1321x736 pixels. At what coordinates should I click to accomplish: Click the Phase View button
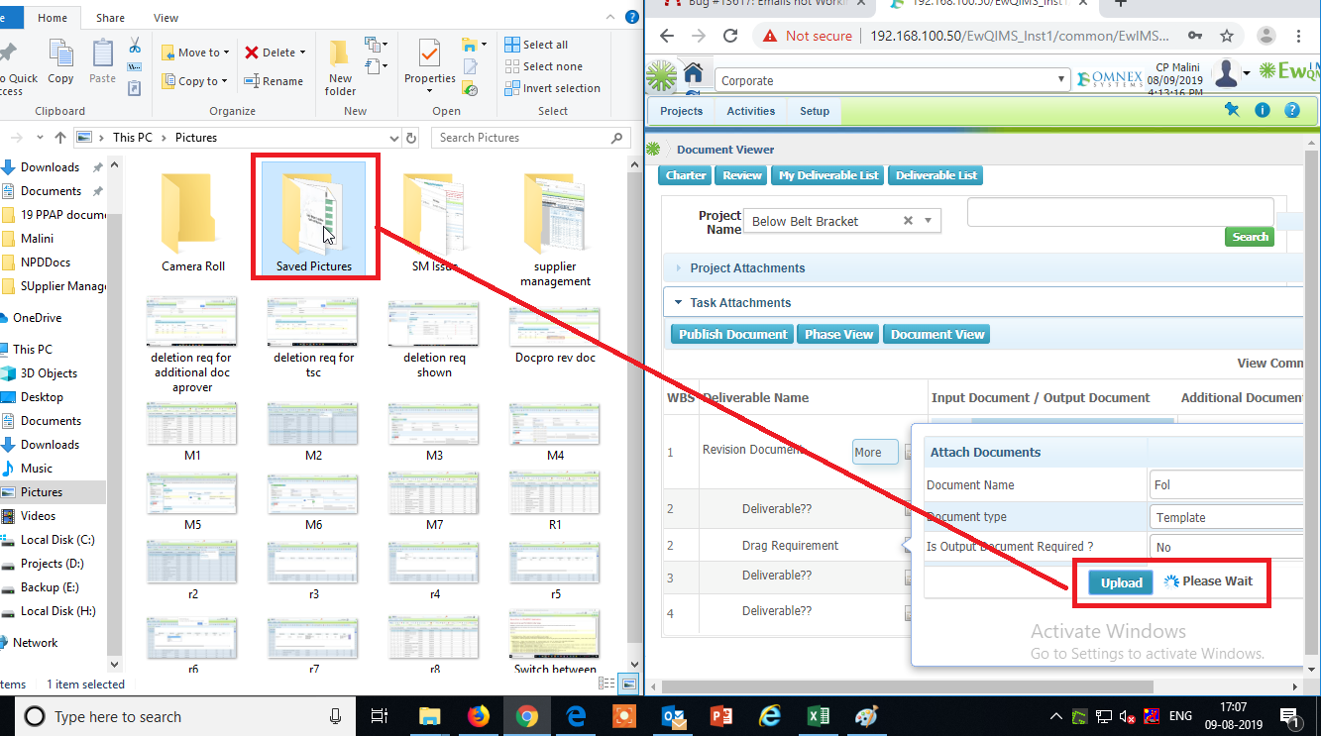click(x=838, y=334)
